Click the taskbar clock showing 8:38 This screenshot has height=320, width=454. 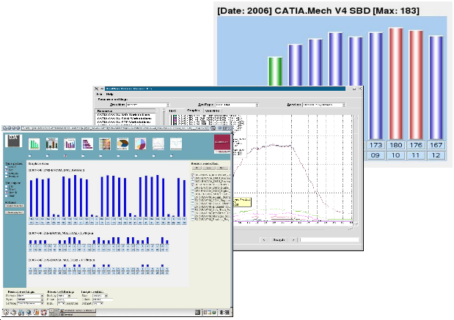click(224, 312)
